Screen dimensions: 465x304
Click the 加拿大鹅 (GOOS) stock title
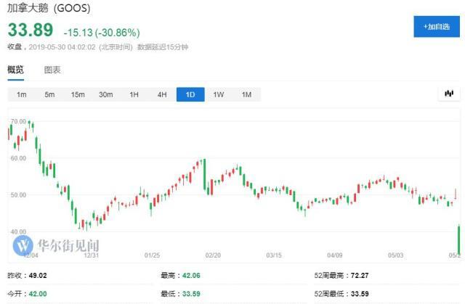(x=49, y=8)
